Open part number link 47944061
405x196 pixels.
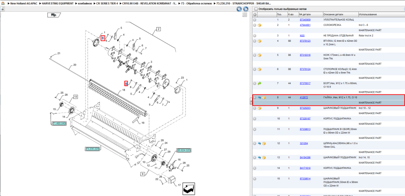tap(305, 25)
